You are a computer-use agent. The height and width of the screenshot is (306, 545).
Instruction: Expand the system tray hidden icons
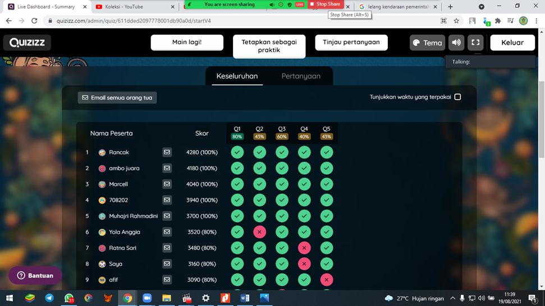click(x=453, y=298)
